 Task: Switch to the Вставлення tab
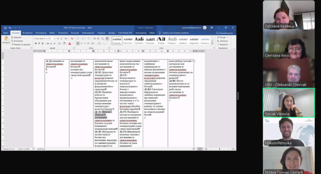tap(28, 33)
